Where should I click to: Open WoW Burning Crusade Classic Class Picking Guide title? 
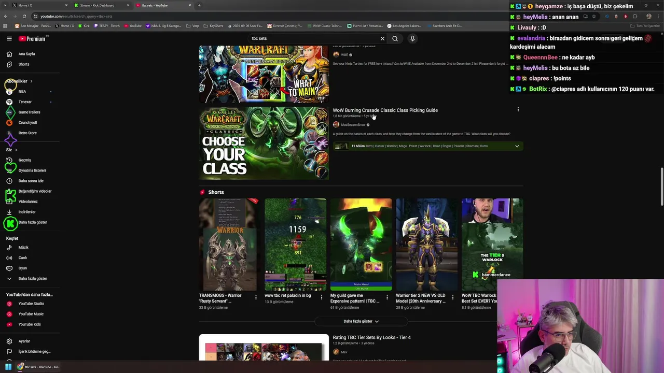(385, 110)
